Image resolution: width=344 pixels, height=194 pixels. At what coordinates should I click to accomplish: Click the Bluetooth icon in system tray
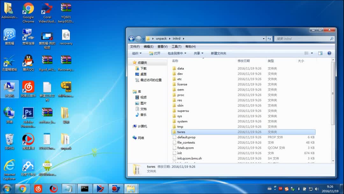tap(299, 189)
